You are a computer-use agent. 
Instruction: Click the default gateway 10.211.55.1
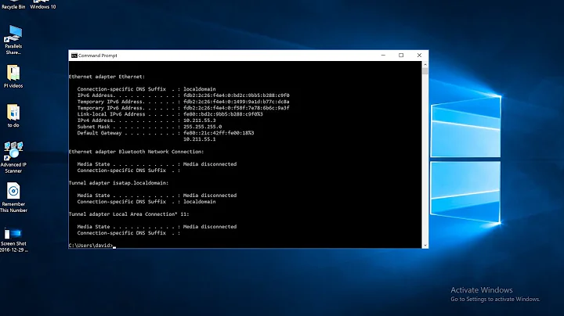coord(199,139)
